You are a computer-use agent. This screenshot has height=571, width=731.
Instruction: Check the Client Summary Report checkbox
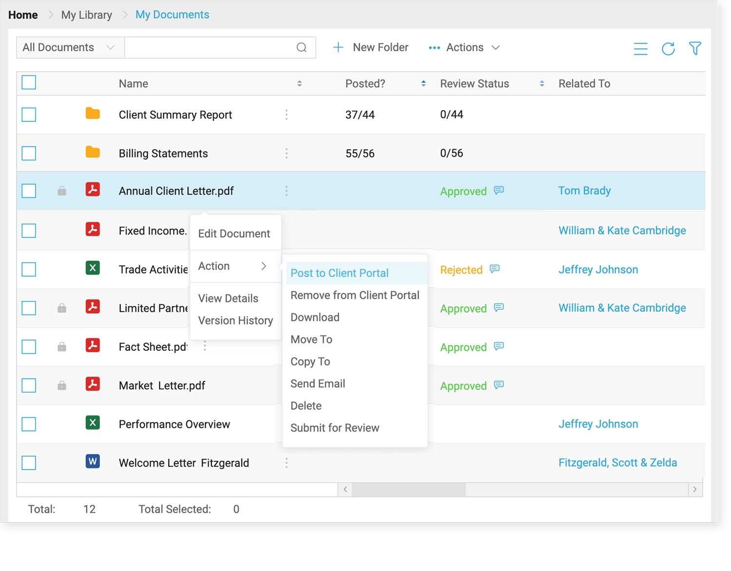click(x=29, y=114)
